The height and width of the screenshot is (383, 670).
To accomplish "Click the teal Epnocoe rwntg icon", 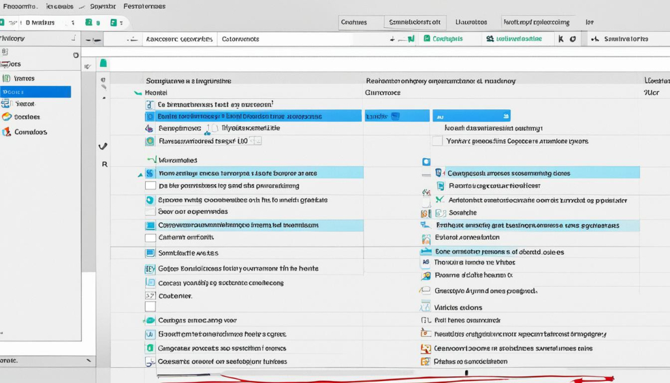I will click(x=150, y=200).
